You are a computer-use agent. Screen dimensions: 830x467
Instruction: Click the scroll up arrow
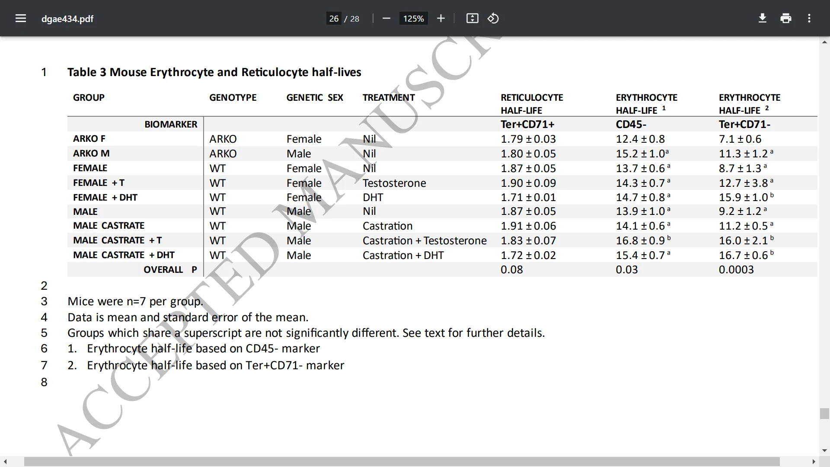[x=824, y=42]
